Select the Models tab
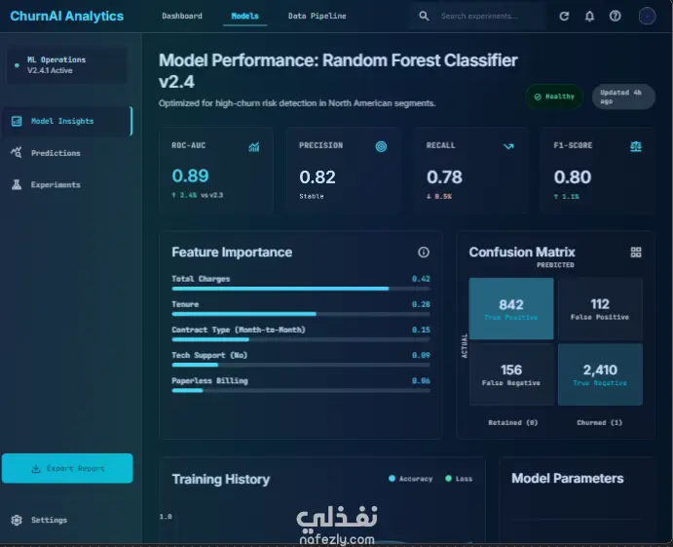 [244, 16]
